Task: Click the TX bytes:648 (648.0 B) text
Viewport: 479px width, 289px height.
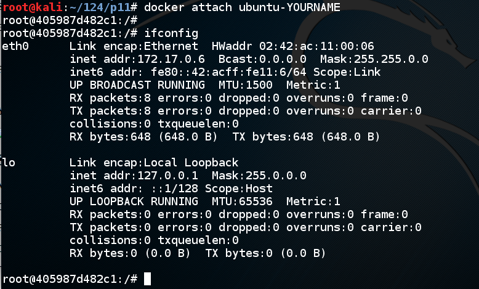Action: click(x=307, y=137)
